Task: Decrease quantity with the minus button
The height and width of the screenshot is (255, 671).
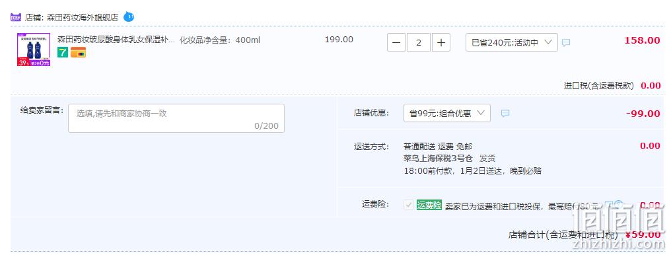Action: click(x=397, y=42)
